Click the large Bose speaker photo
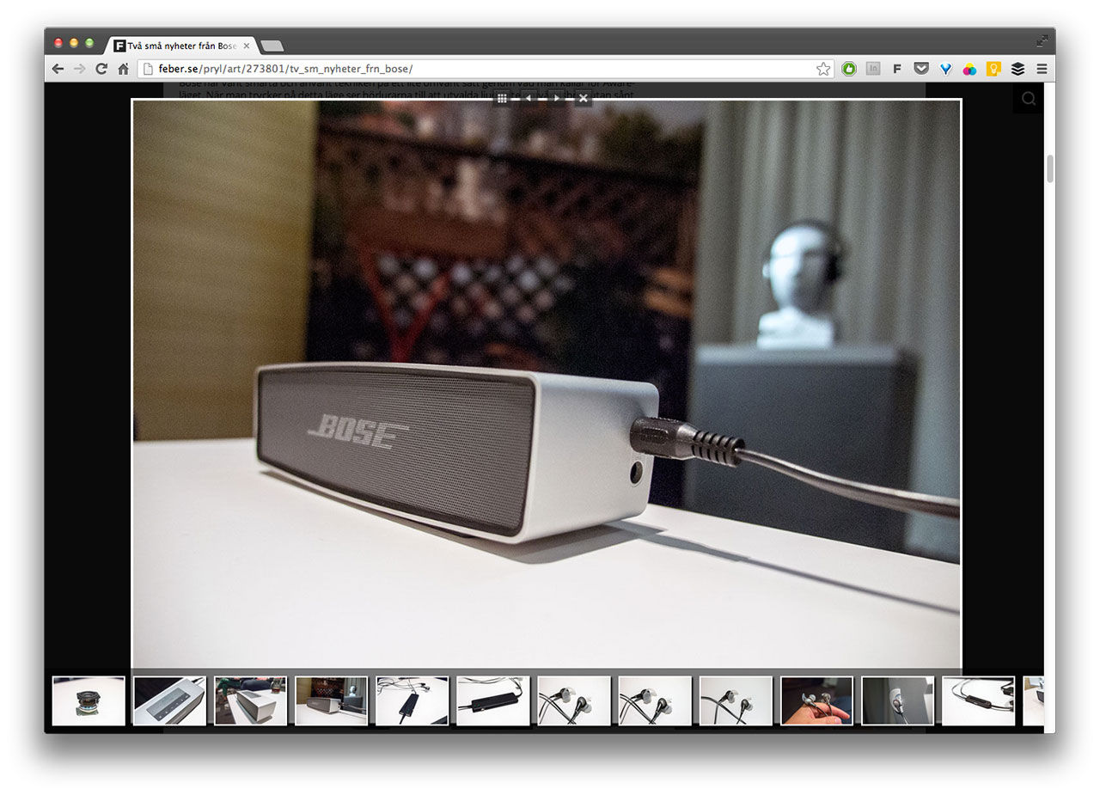The height and width of the screenshot is (795, 1100). 547,383
